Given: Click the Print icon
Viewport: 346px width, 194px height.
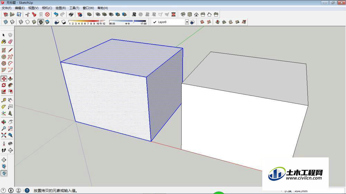Looking at the screenshot, I should [x=71, y=14].
